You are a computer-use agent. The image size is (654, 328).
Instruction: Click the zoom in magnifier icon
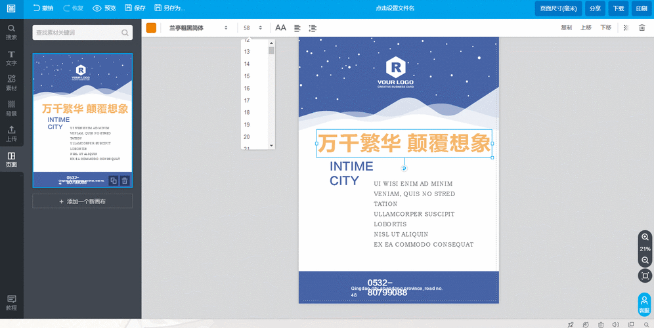pos(645,237)
